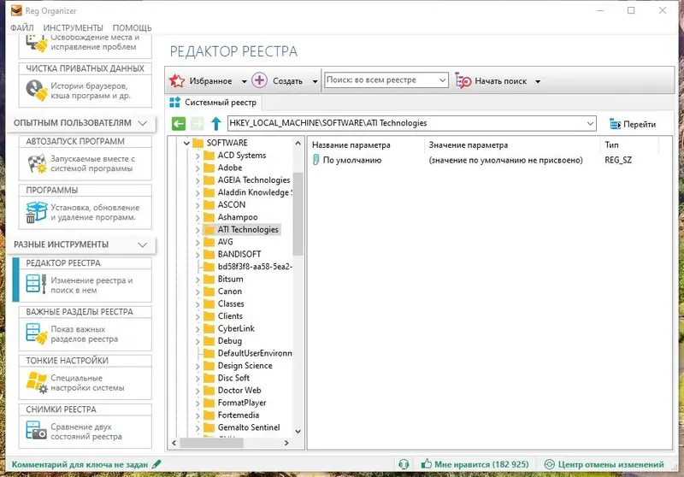Collapse the Опытным пользователям section
Screen dimensions: 684x477
[142, 123]
